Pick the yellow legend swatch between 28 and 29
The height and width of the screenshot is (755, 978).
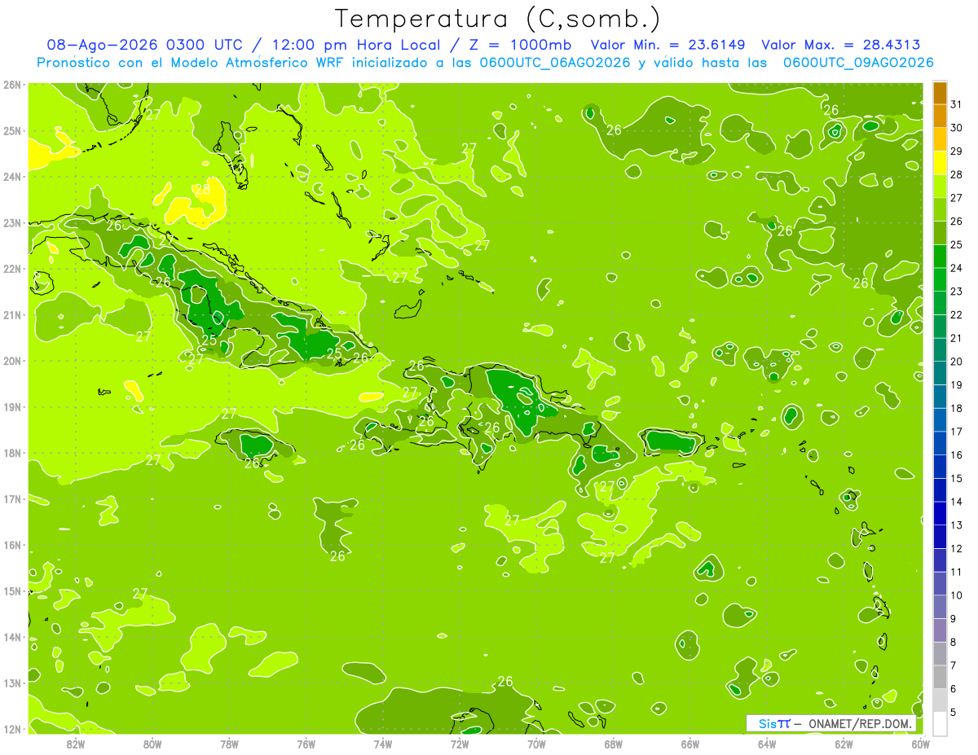(940, 163)
